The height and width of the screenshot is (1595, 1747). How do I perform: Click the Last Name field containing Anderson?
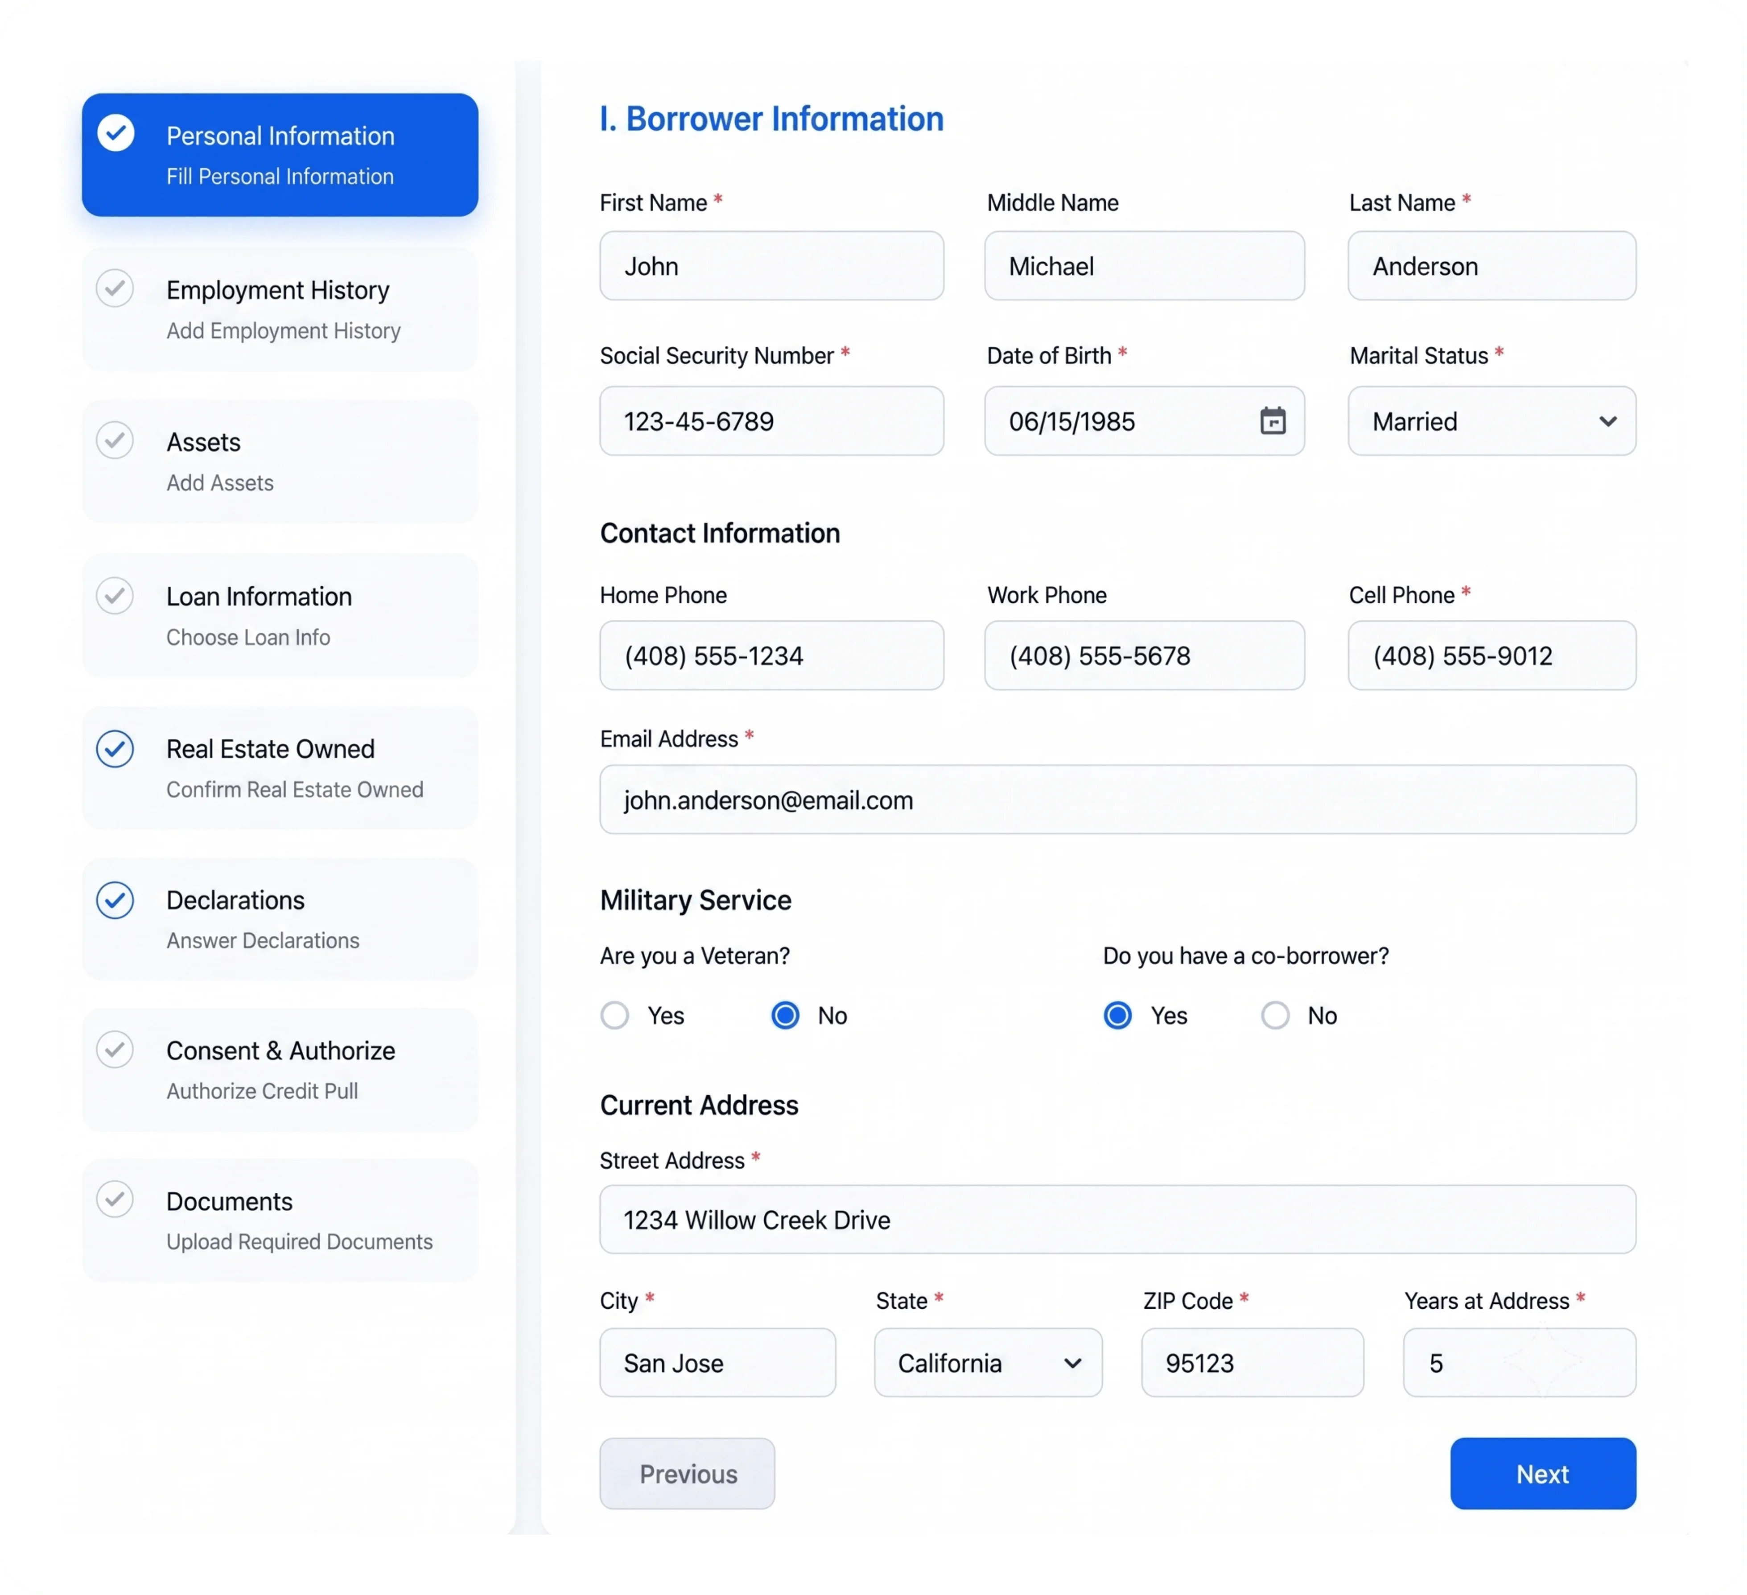pyautogui.click(x=1492, y=266)
